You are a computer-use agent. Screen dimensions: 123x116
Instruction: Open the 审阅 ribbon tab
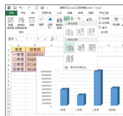click(80, 13)
